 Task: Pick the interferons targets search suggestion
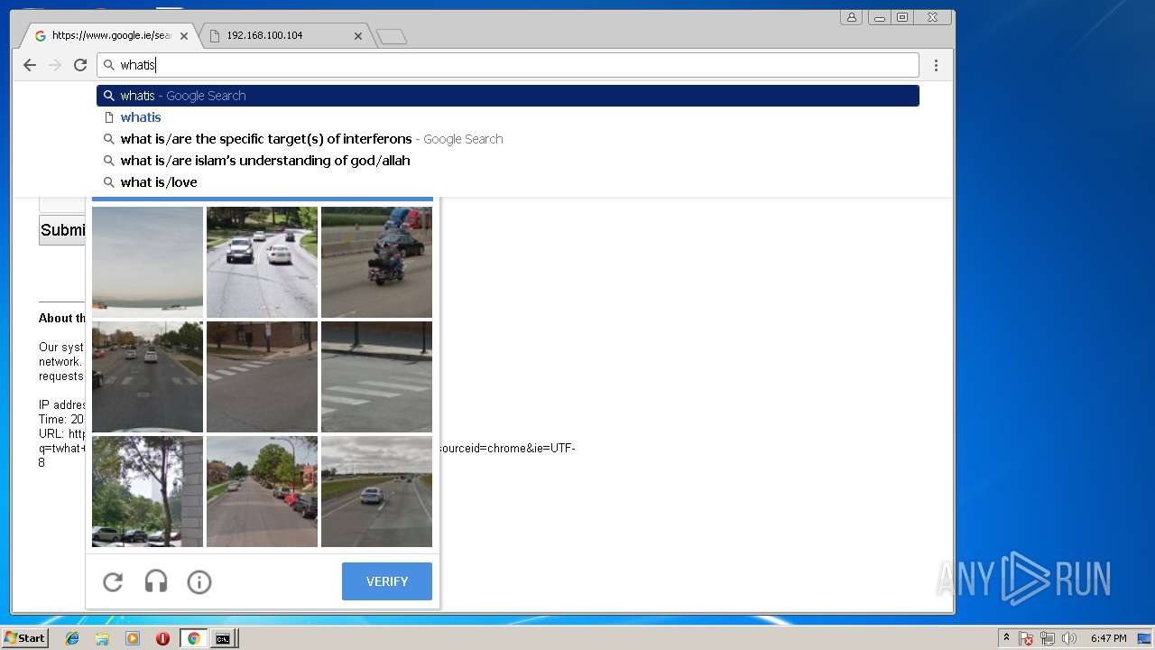508,139
